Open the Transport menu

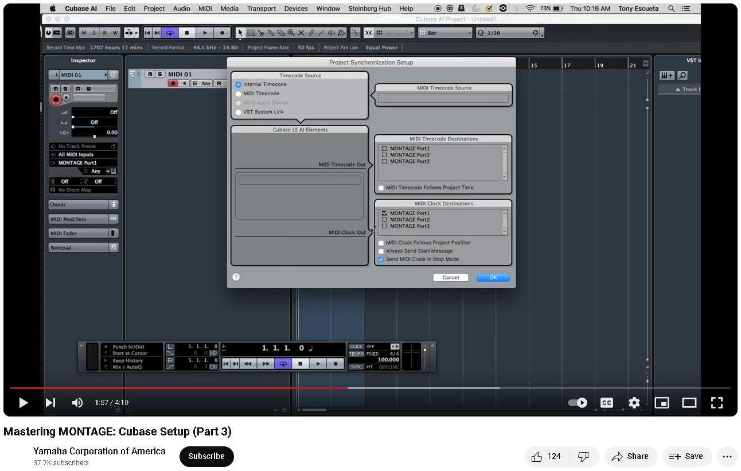262,9
